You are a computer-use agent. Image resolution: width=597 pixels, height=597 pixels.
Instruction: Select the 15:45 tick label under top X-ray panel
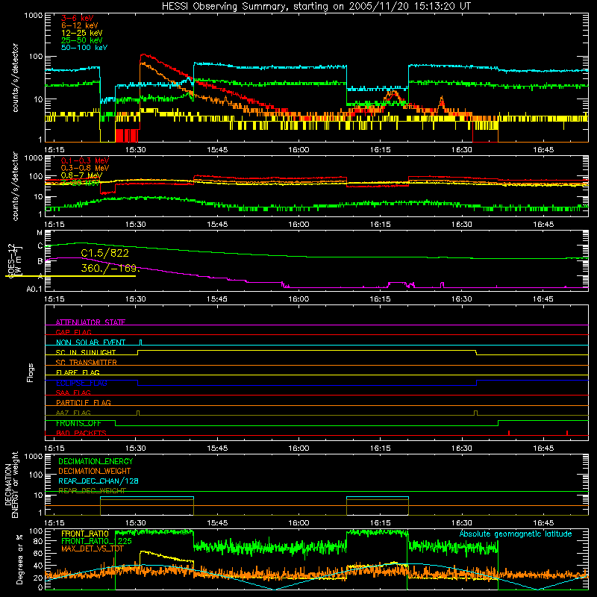(217, 150)
